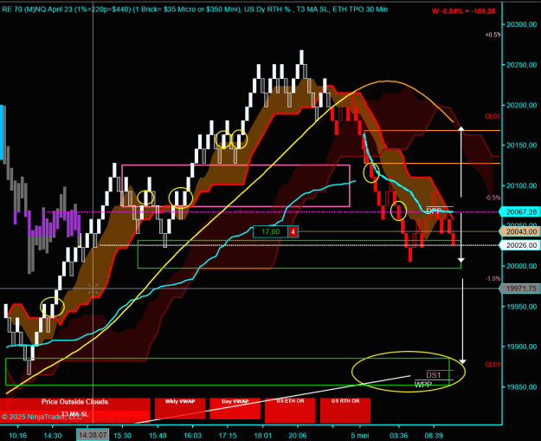This screenshot has height=441, width=541.
Task: Click the DS1 pivot label
Action: pos(434,375)
